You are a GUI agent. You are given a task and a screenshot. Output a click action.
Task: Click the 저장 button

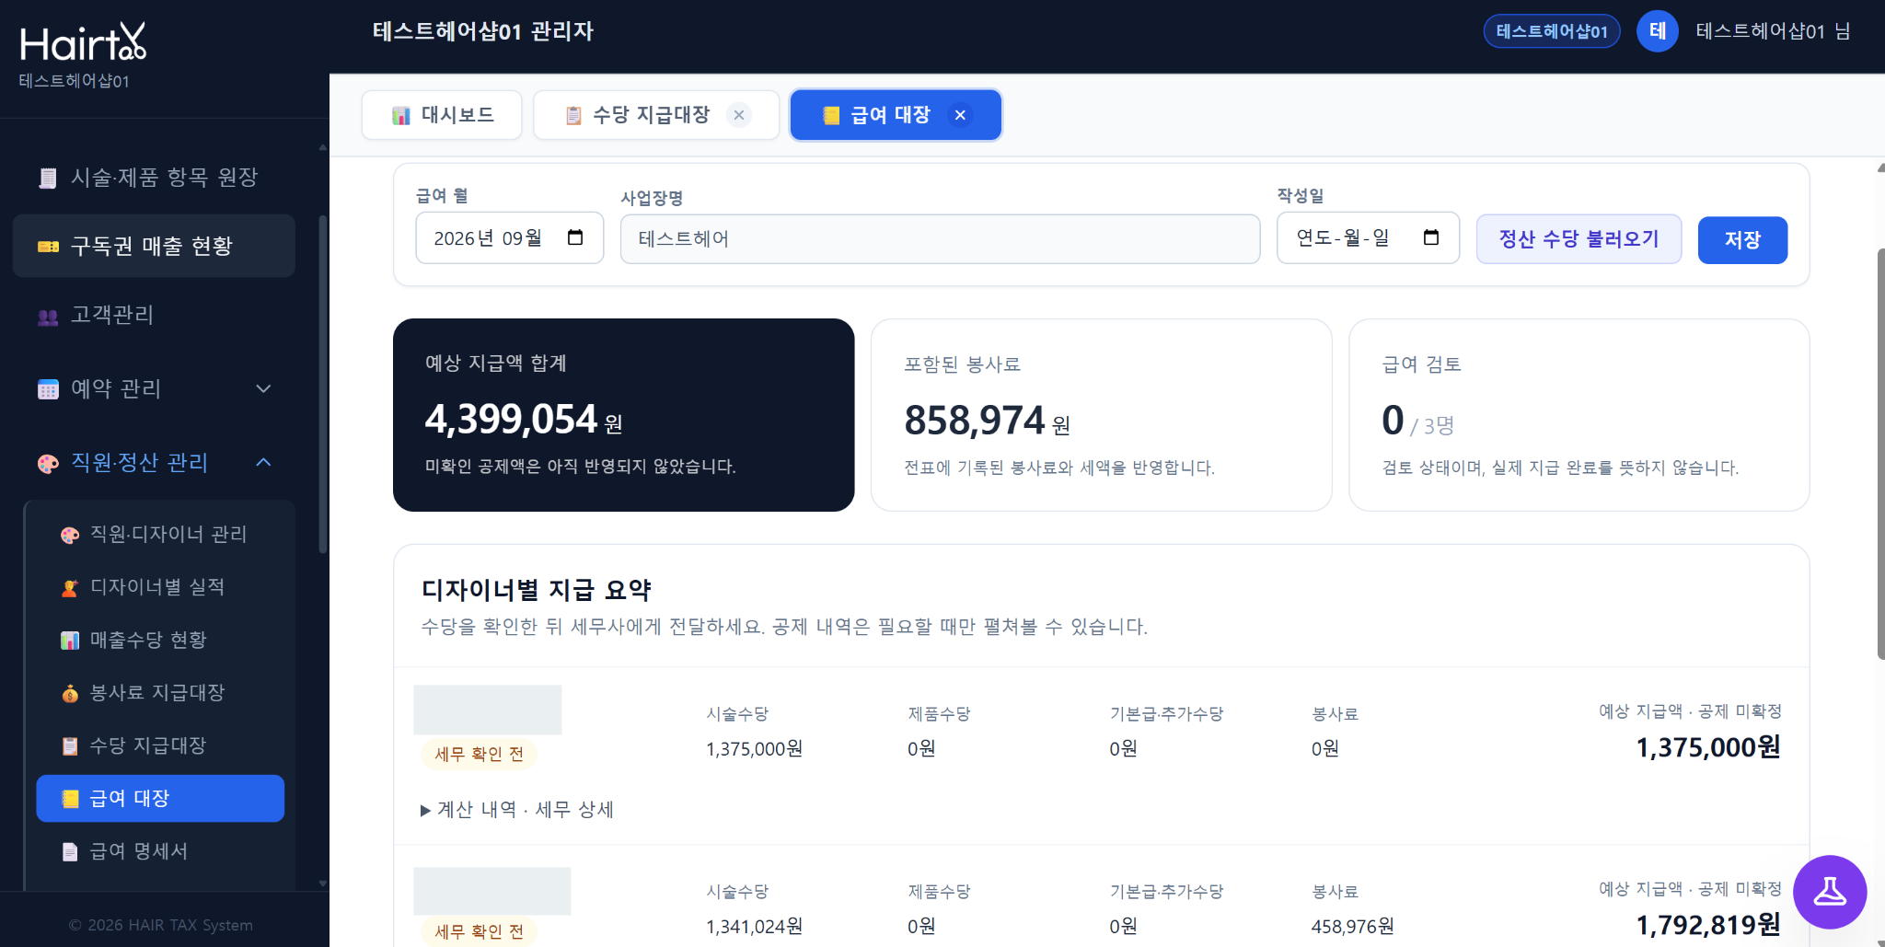1742,240
